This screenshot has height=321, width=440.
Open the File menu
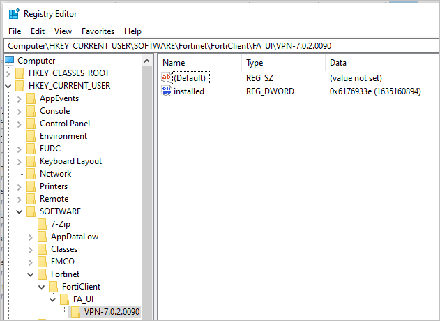click(15, 31)
